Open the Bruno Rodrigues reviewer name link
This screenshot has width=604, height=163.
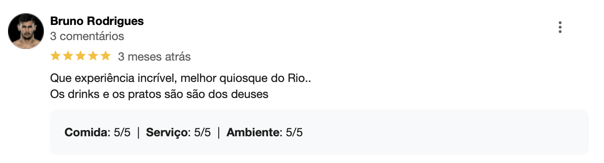coord(97,21)
